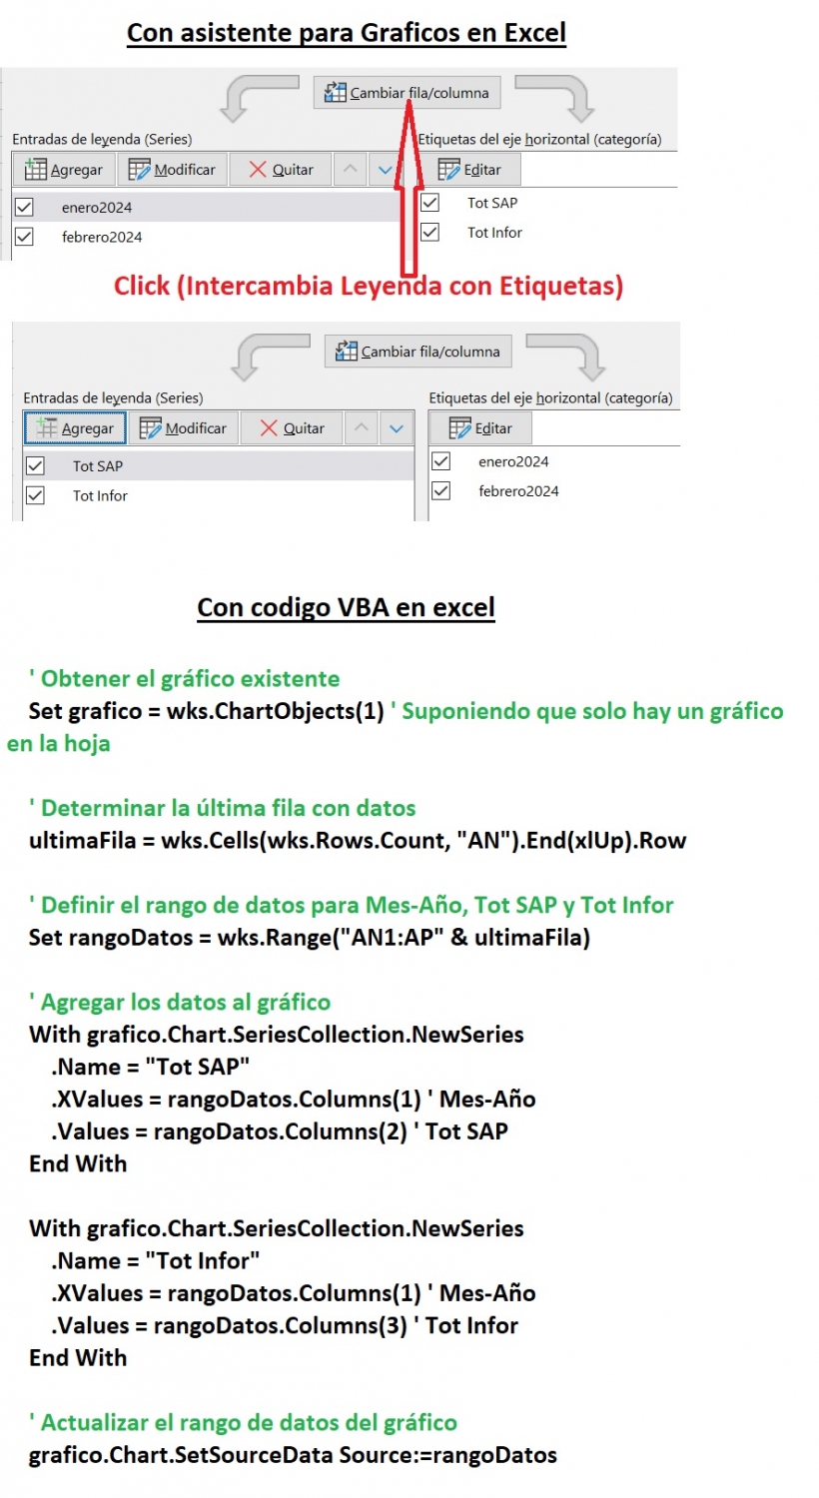Click 'Con asistente para Graficos en Excel' heading
The height and width of the screenshot is (1498, 819).
(x=347, y=33)
